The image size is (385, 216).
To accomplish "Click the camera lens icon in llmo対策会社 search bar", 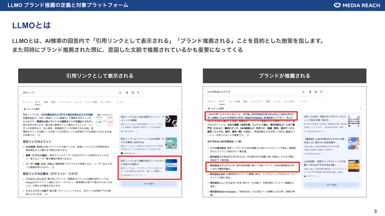I will [x=316, y=92].
